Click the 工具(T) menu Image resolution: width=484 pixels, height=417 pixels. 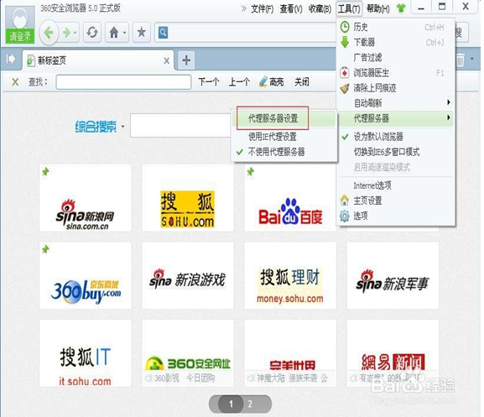[x=349, y=9]
